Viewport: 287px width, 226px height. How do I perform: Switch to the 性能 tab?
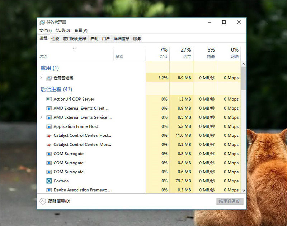tap(55, 39)
